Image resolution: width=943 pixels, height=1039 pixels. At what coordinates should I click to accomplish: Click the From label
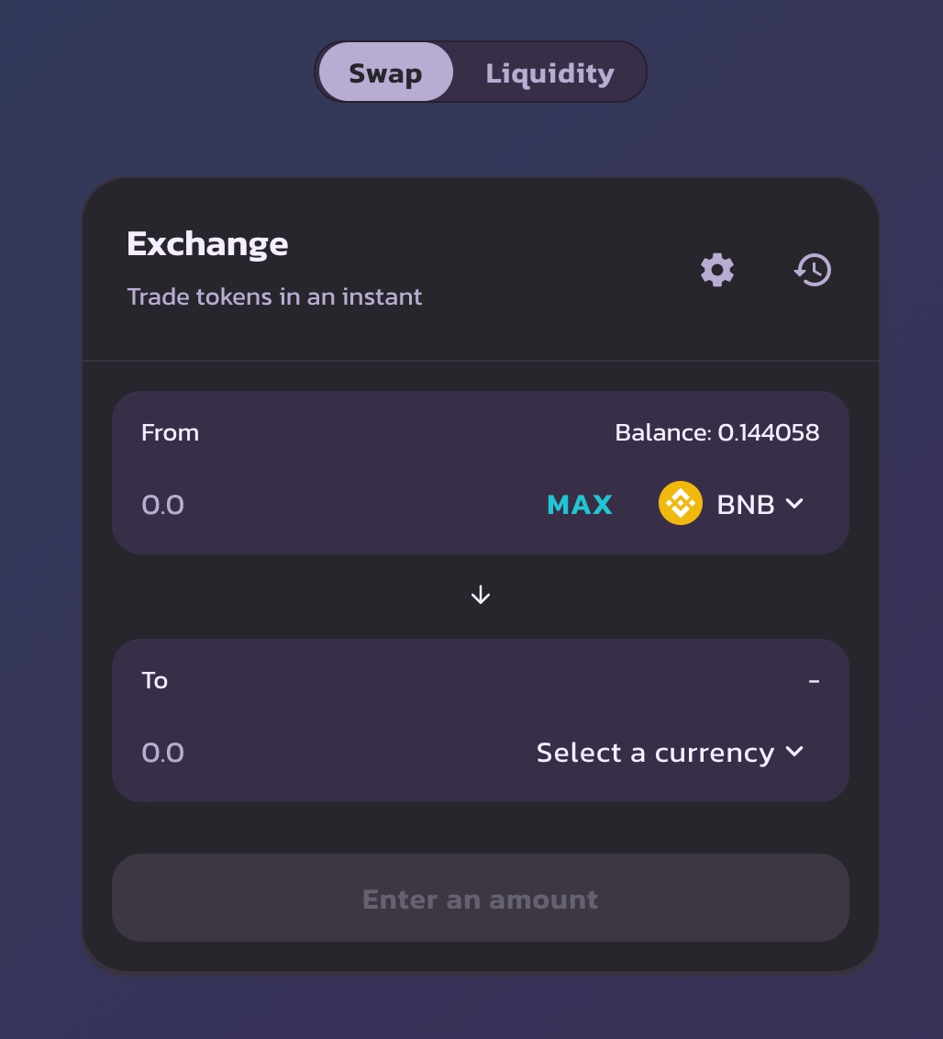(170, 432)
